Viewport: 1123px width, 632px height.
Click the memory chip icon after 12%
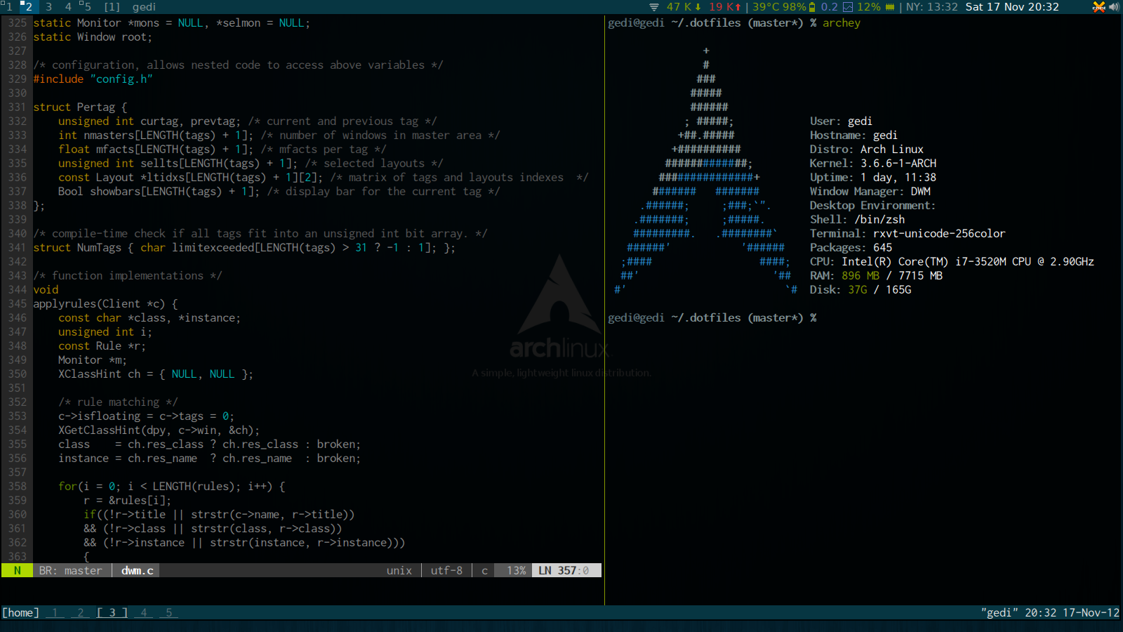[x=890, y=7]
